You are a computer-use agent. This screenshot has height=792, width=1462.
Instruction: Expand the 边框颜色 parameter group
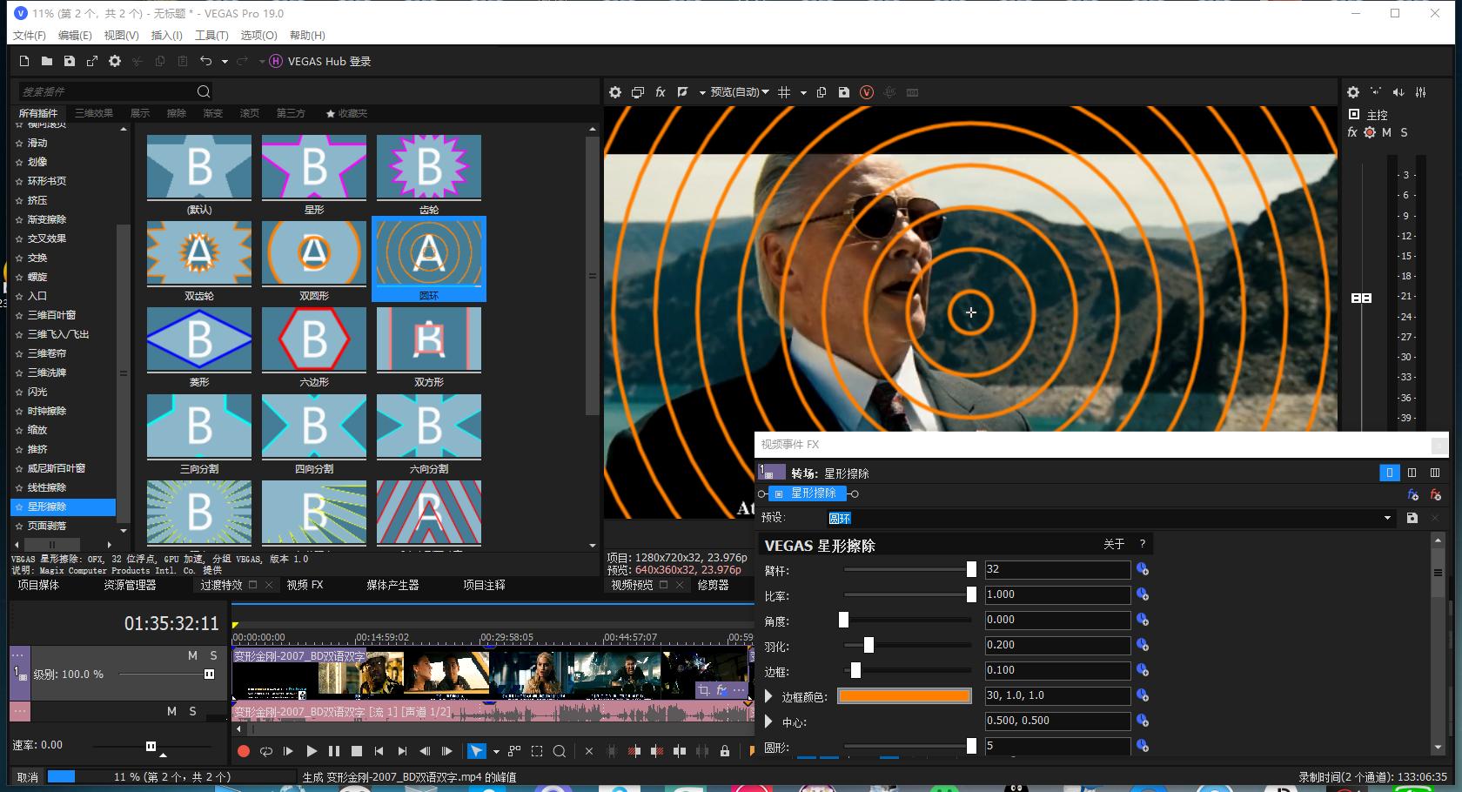coord(768,696)
